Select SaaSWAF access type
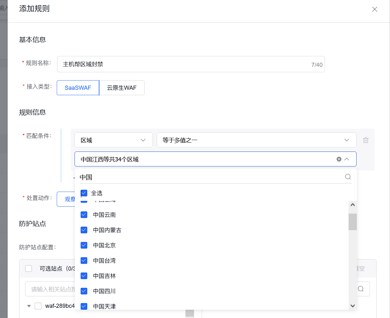 (78, 88)
